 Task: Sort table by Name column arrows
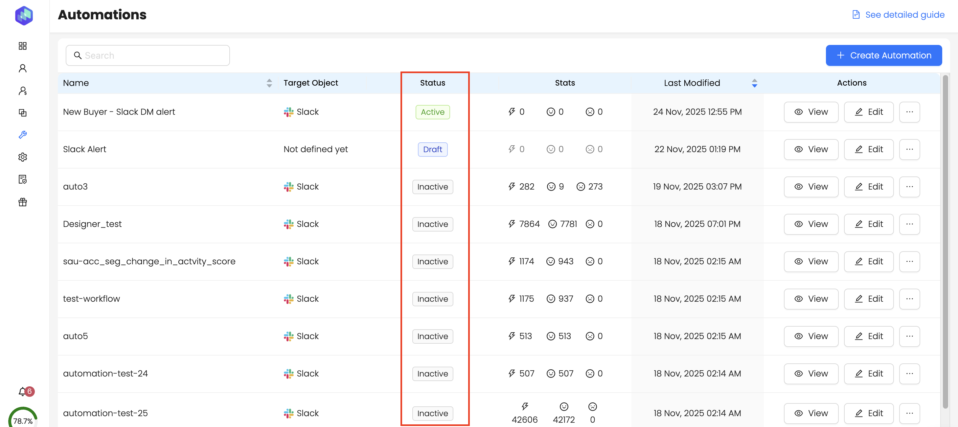tap(269, 83)
